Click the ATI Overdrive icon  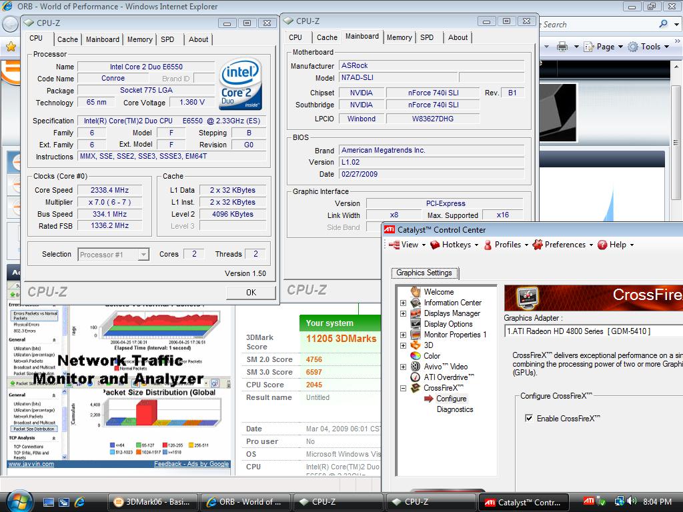(x=416, y=377)
